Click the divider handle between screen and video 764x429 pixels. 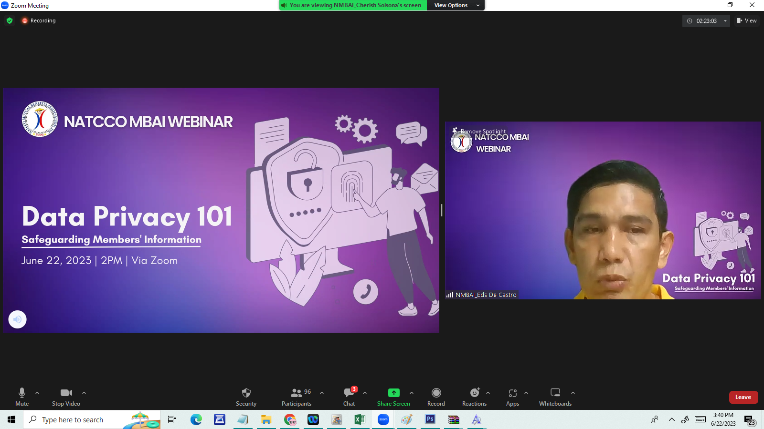point(442,210)
